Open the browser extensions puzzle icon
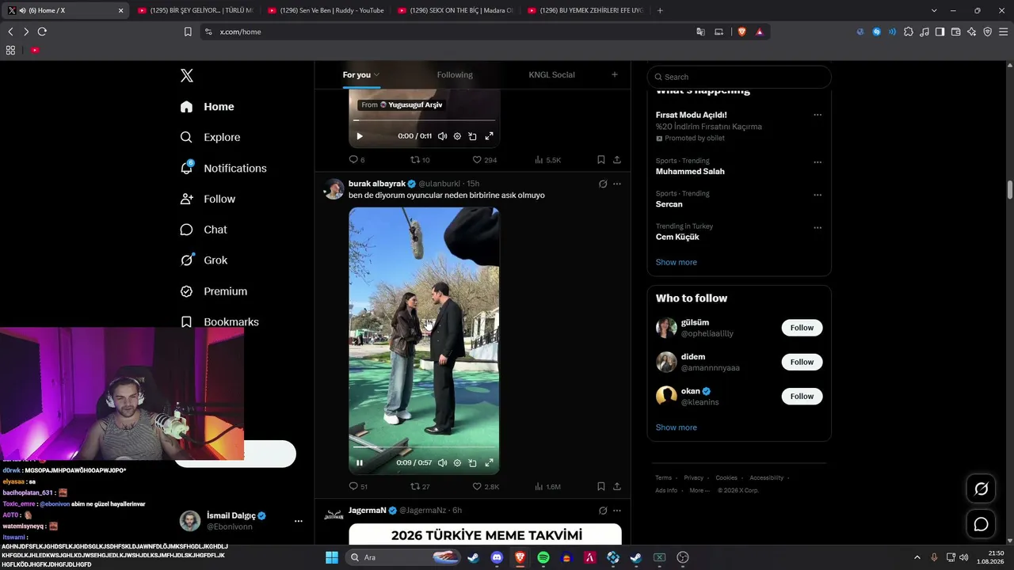This screenshot has height=570, width=1014. click(909, 32)
